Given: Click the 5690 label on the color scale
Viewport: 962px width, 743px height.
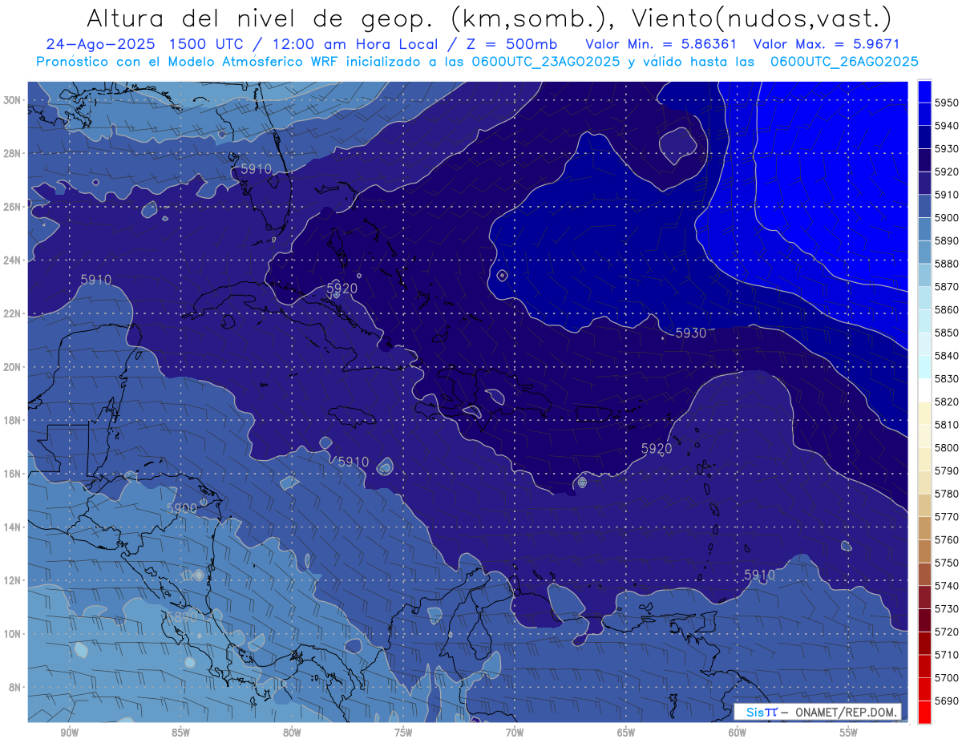Looking at the screenshot, I should 947,701.
